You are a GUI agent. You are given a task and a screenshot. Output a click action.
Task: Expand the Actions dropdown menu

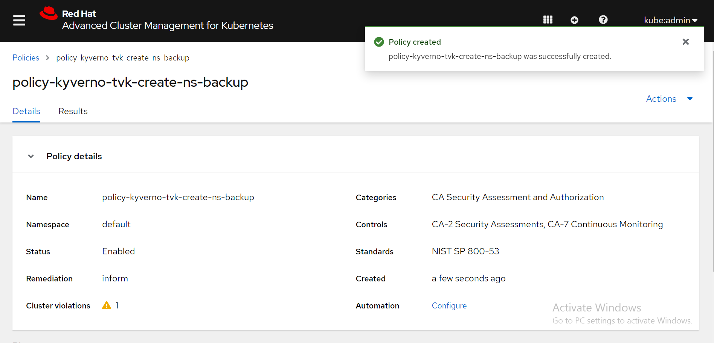point(669,99)
